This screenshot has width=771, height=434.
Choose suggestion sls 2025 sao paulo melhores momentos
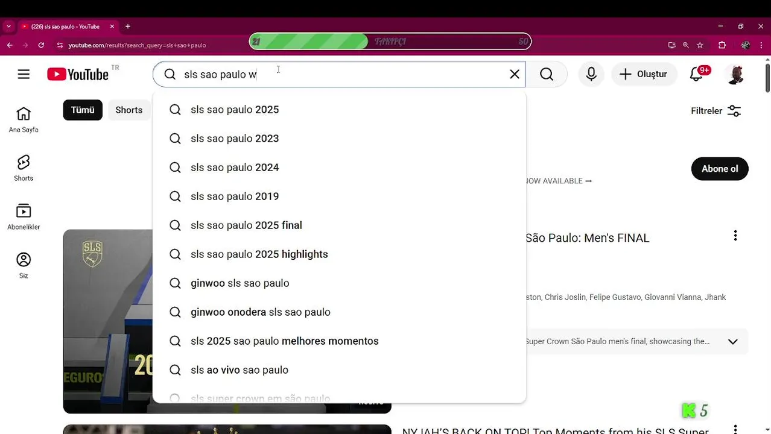click(x=339, y=341)
